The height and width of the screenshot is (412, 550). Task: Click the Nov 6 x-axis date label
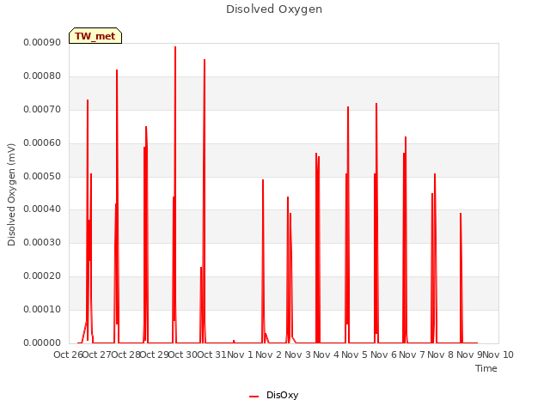click(x=383, y=354)
